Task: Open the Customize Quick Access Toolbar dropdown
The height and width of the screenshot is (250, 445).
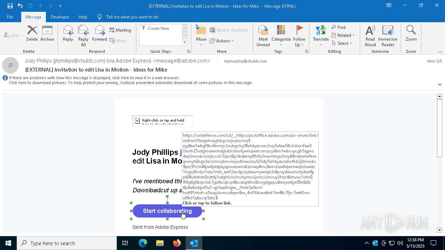Action: (60, 6)
